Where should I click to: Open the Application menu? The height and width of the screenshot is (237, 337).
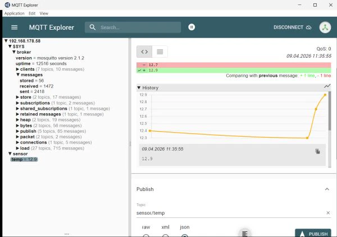(x=14, y=13)
